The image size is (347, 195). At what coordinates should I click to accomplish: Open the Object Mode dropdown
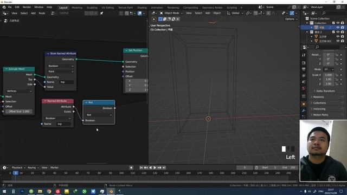pos(171,13)
